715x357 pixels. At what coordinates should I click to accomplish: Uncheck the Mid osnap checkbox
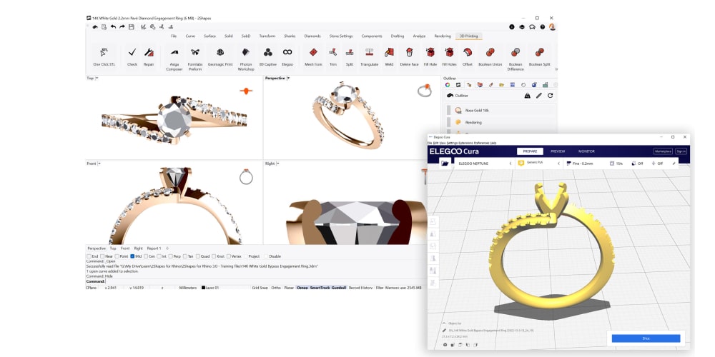point(132,256)
